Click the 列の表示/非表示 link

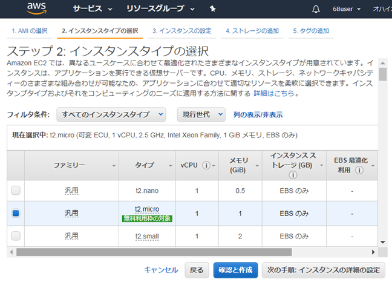pos(258,114)
